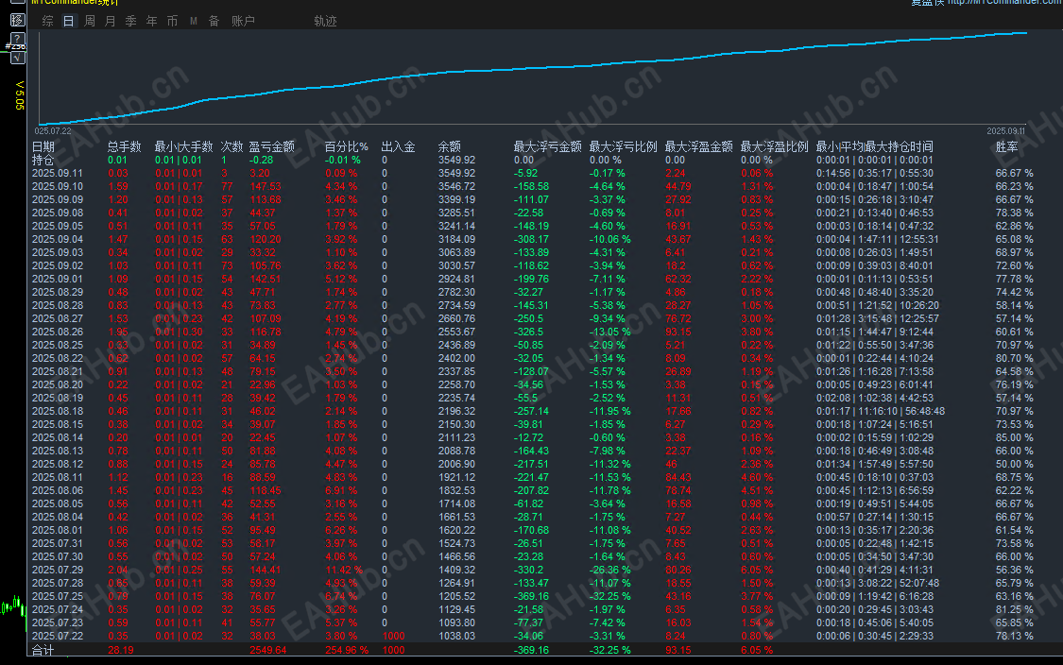Click total profit 2549.64 in 合计 row
The height and width of the screenshot is (665, 1063).
pos(267,650)
